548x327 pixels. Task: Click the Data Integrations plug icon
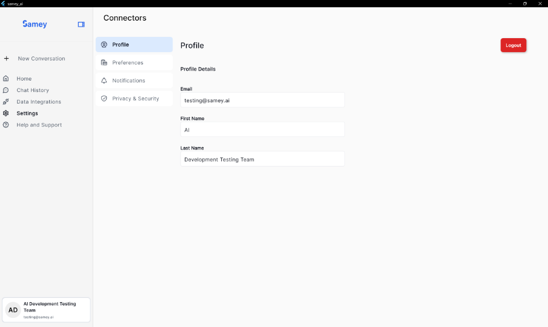[x=6, y=102]
